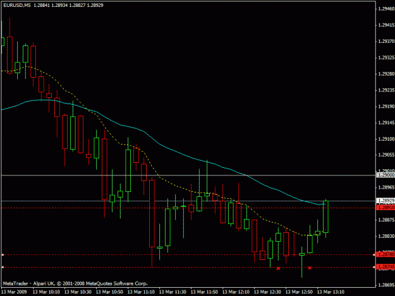Select the red 1.28910 level label
The image size is (395, 296).
tap(386, 208)
